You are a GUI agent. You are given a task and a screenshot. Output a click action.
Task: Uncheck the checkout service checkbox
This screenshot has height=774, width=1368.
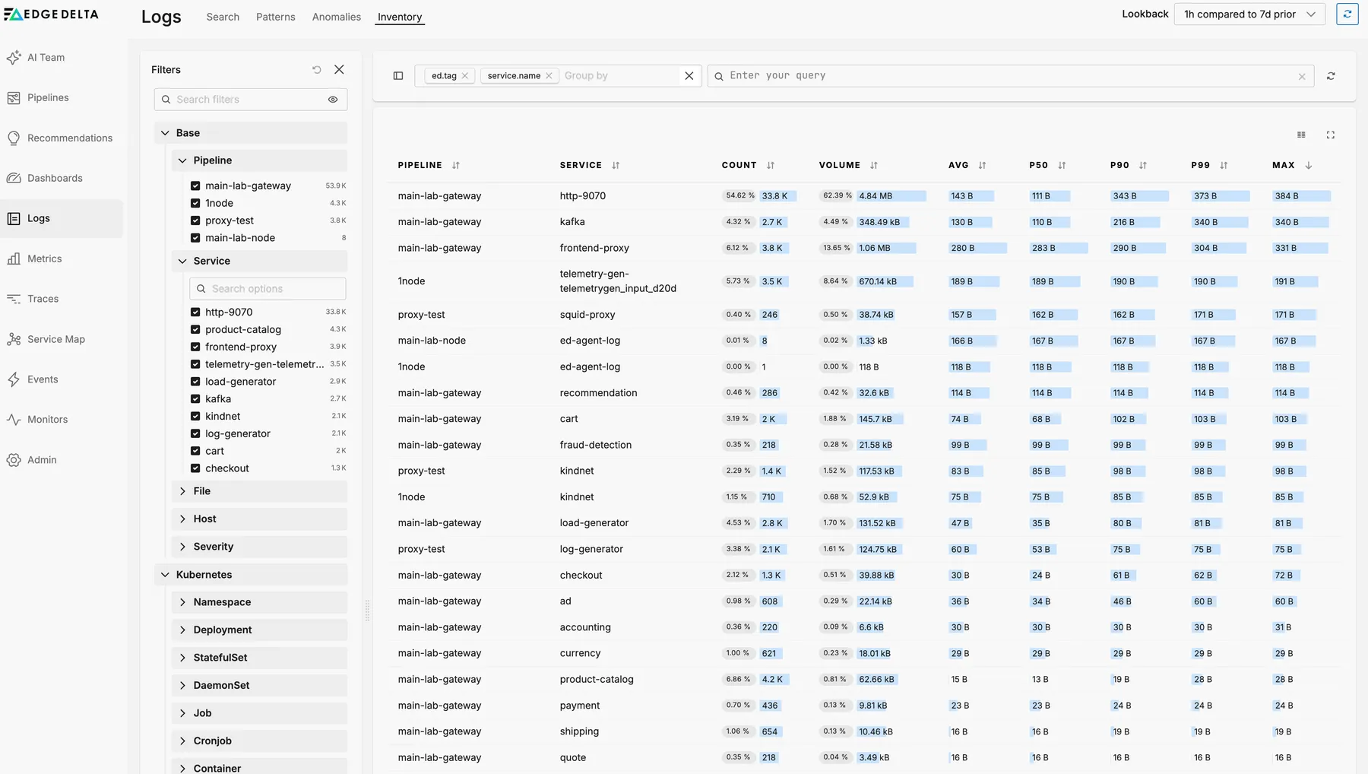[195, 469]
